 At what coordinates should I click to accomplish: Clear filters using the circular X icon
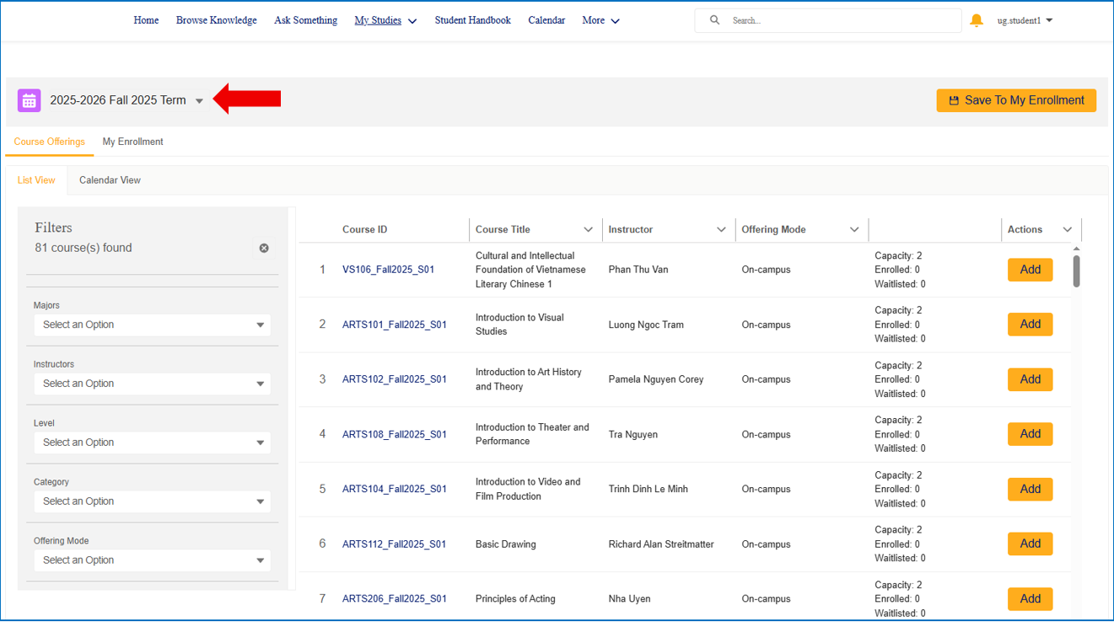[264, 248]
